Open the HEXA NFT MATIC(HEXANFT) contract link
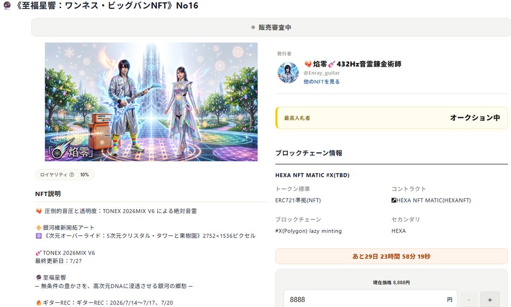511x307 pixels. point(431,200)
